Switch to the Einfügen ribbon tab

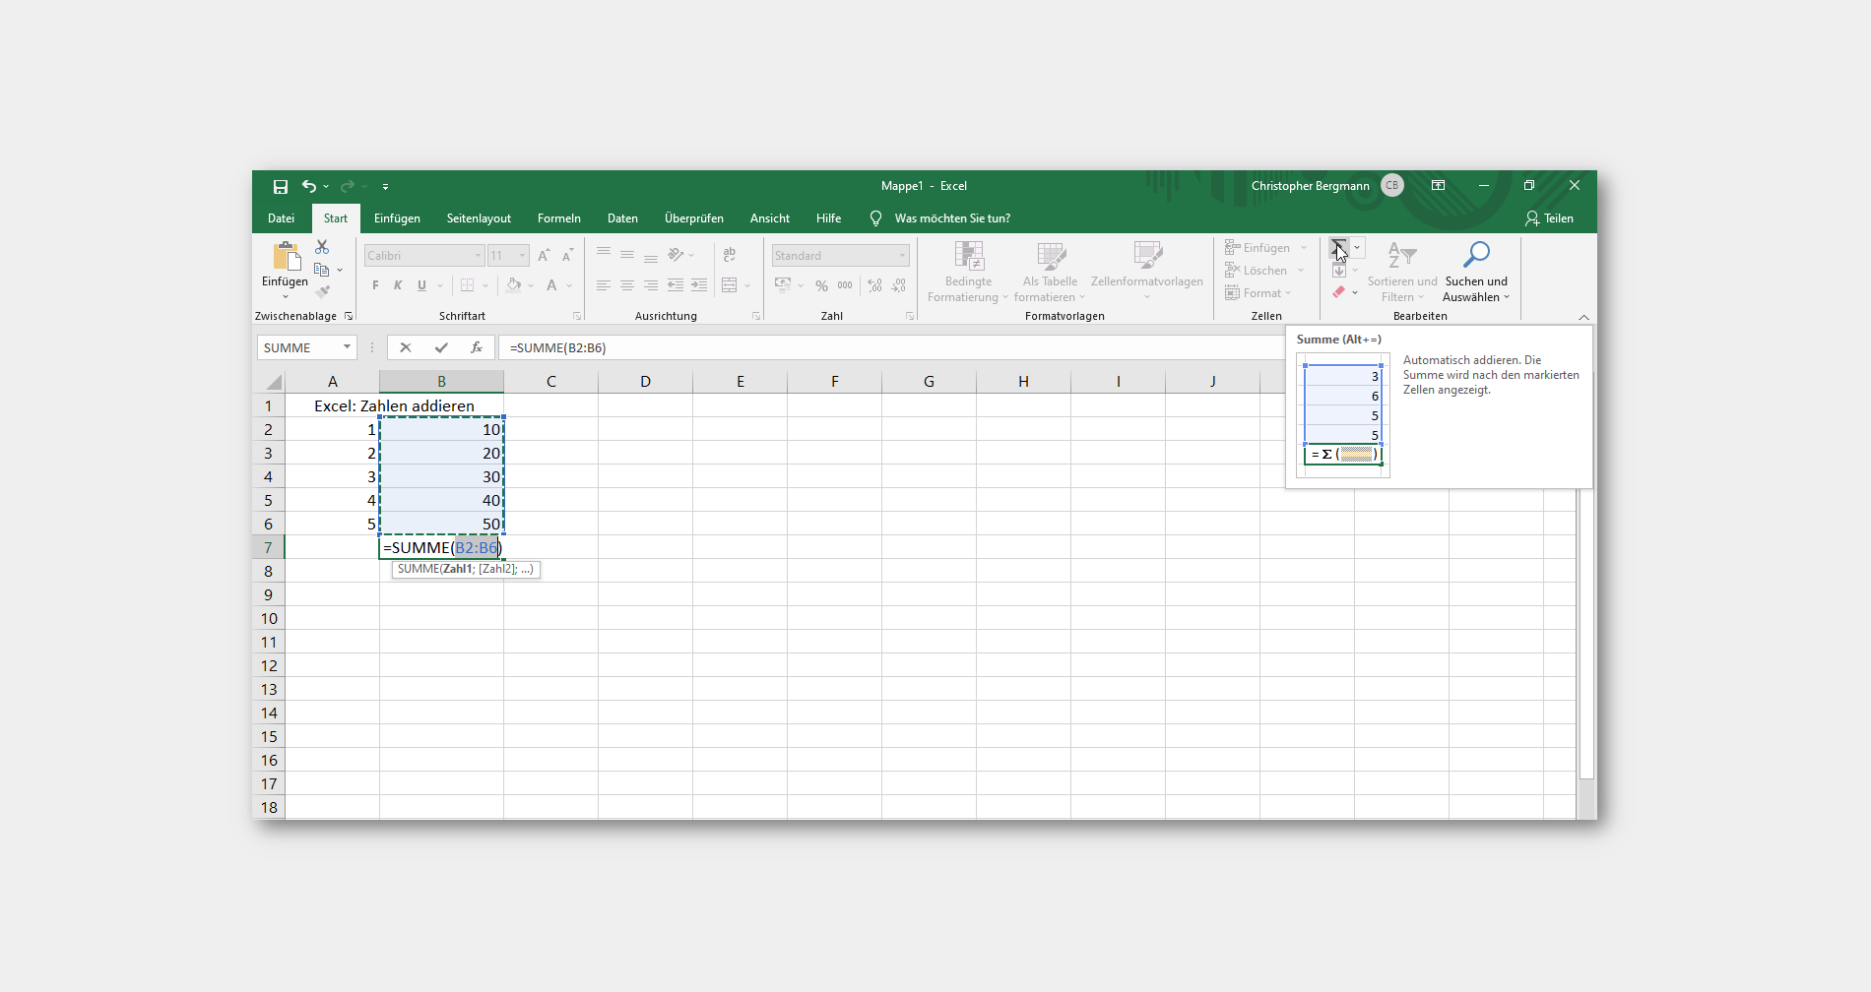(397, 218)
